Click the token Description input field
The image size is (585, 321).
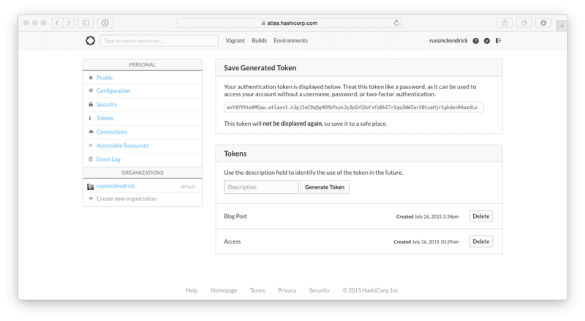[x=261, y=187]
